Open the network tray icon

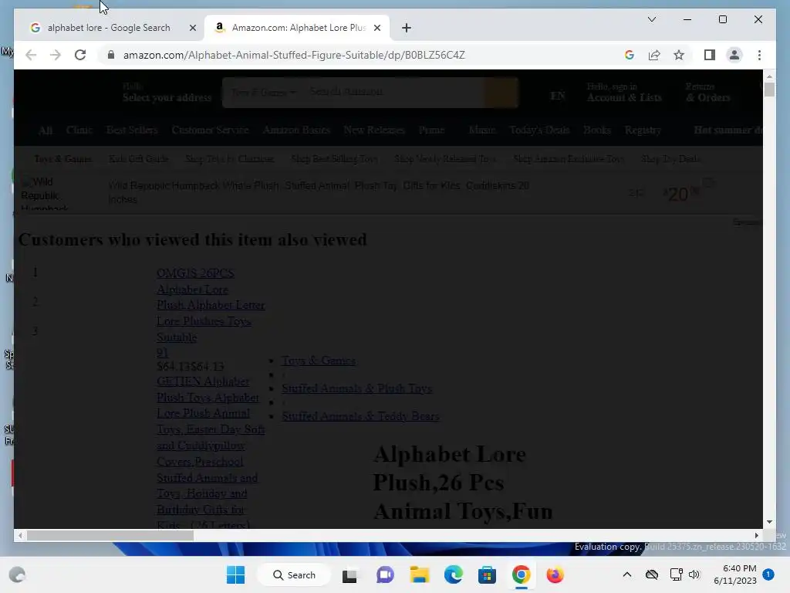coord(676,574)
